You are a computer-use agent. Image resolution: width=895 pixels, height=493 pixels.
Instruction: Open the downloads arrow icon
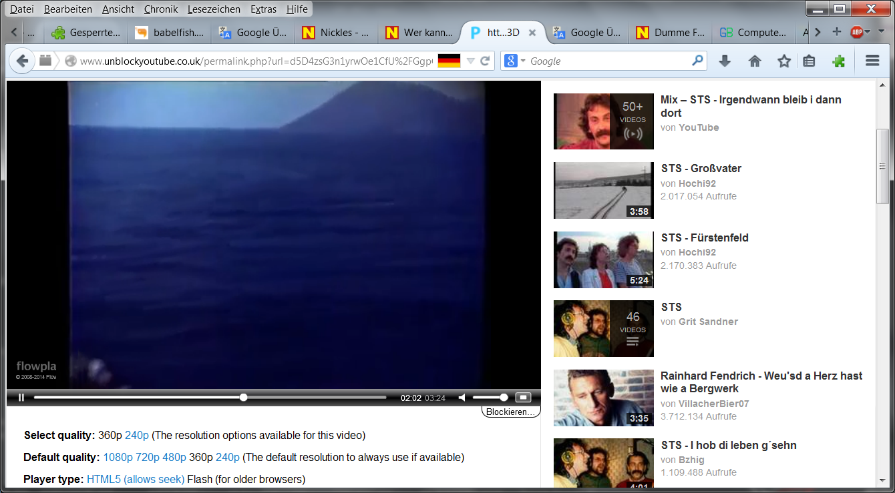click(x=725, y=61)
